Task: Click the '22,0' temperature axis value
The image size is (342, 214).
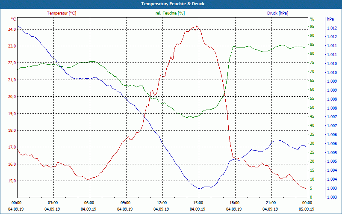Action: coord(12,63)
